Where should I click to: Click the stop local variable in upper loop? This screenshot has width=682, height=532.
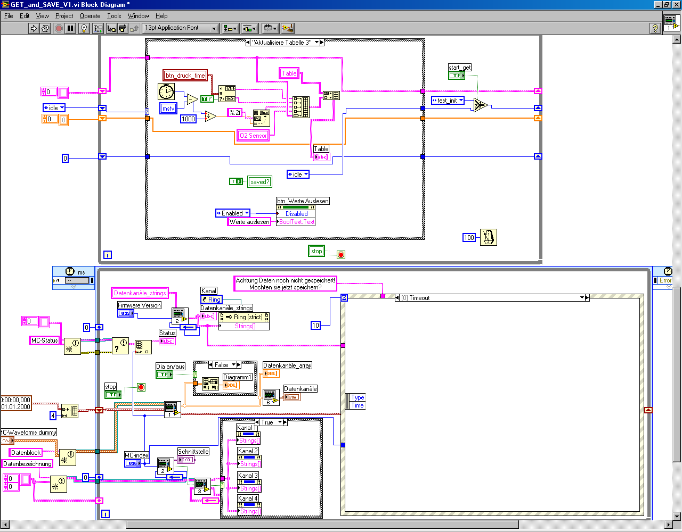[x=316, y=251]
